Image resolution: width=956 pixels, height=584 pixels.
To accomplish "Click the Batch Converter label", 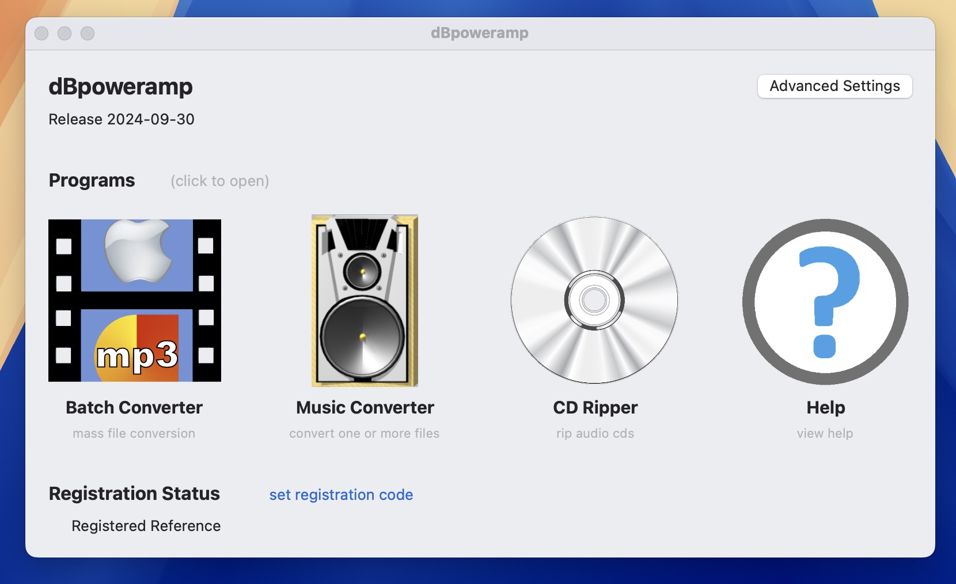I will [134, 407].
